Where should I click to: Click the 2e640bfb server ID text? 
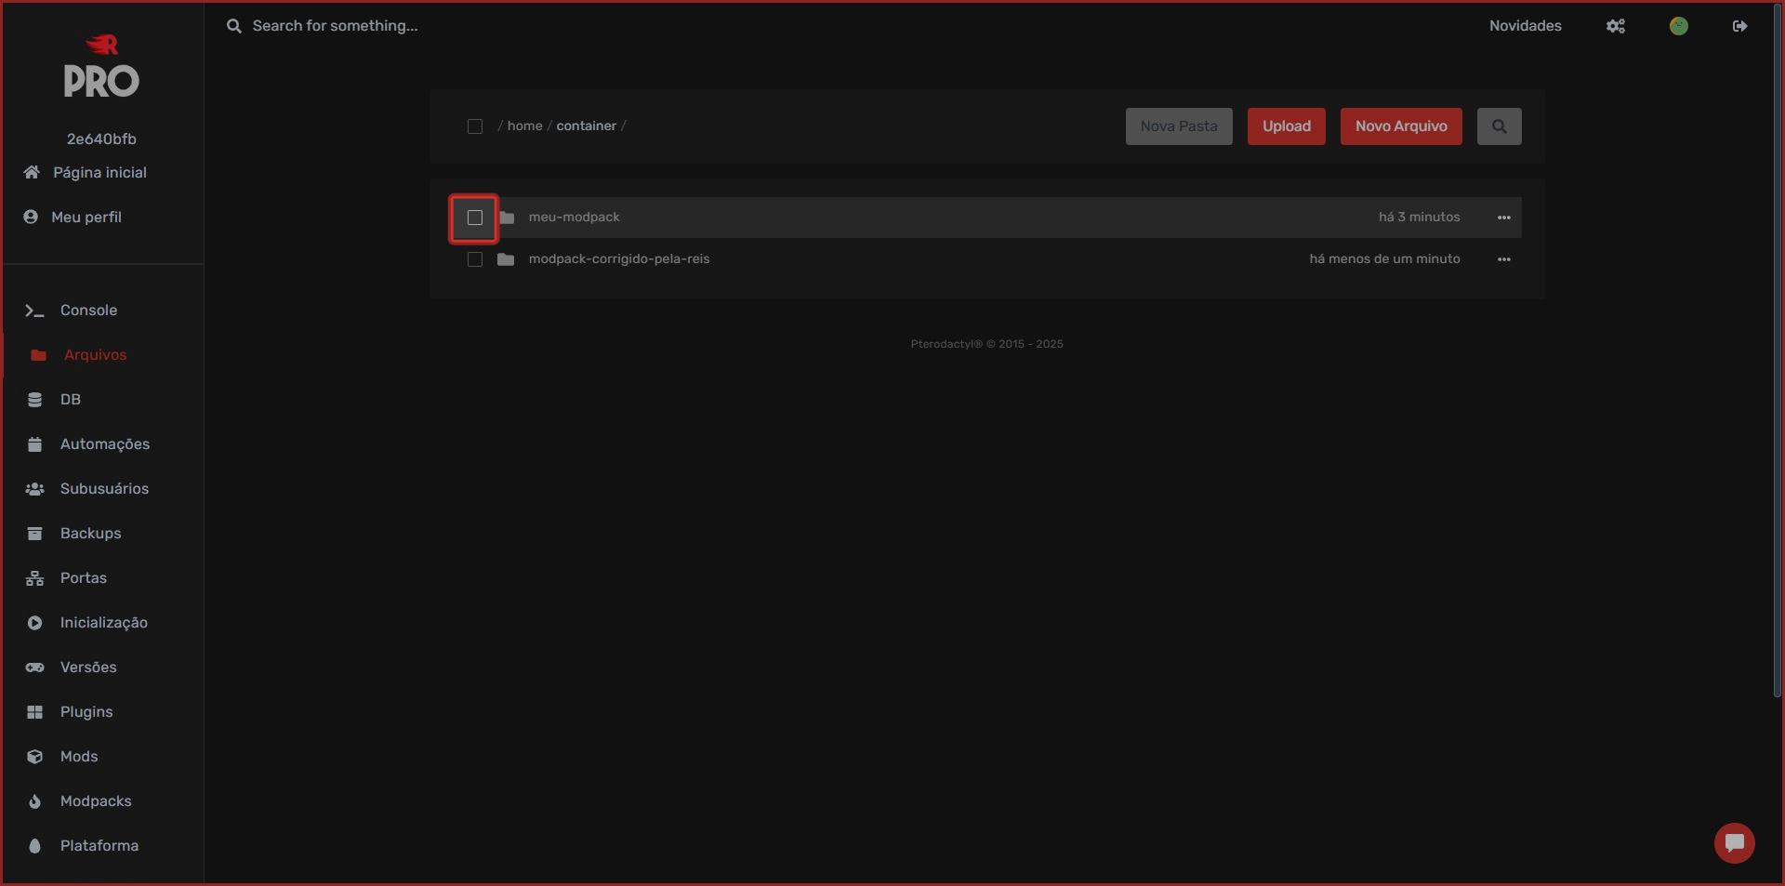101,139
